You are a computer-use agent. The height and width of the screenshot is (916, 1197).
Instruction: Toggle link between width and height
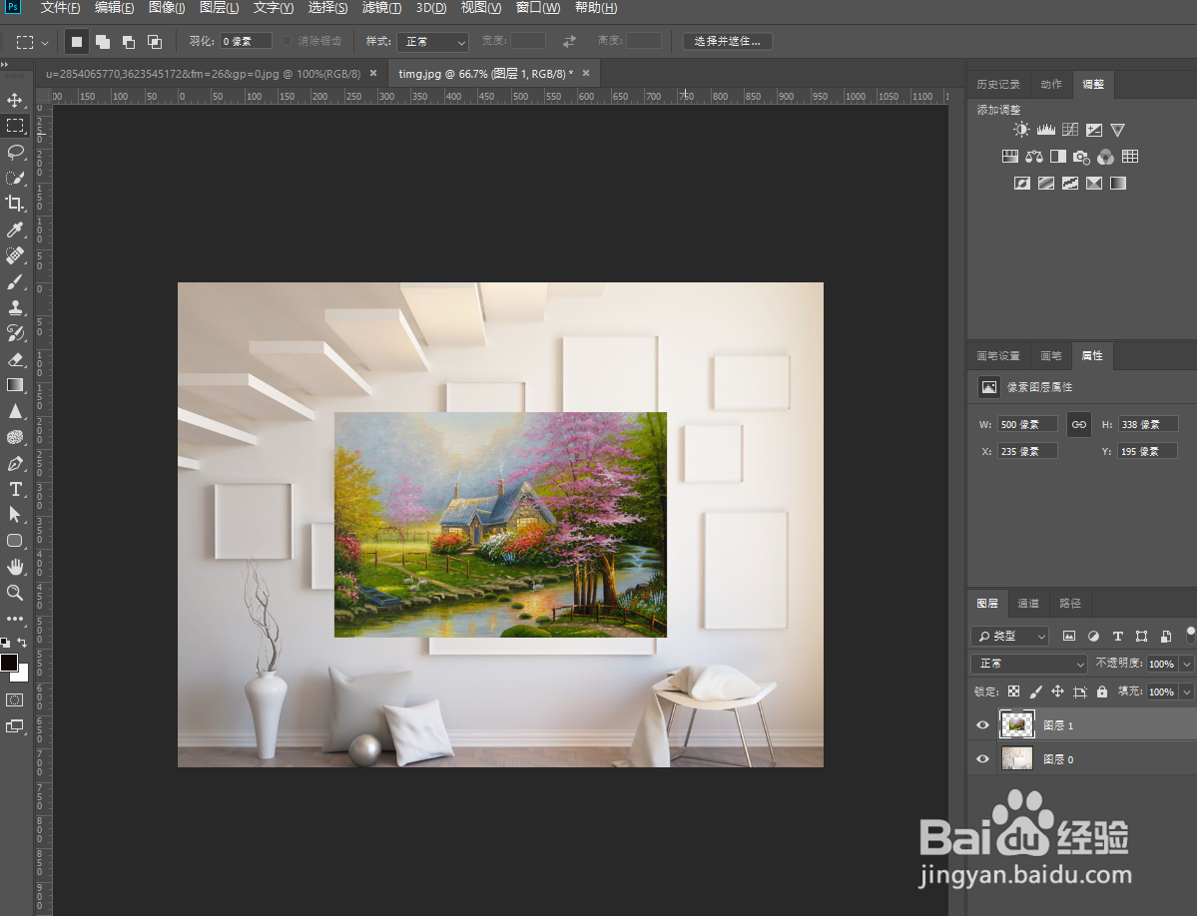pyautogui.click(x=1078, y=424)
